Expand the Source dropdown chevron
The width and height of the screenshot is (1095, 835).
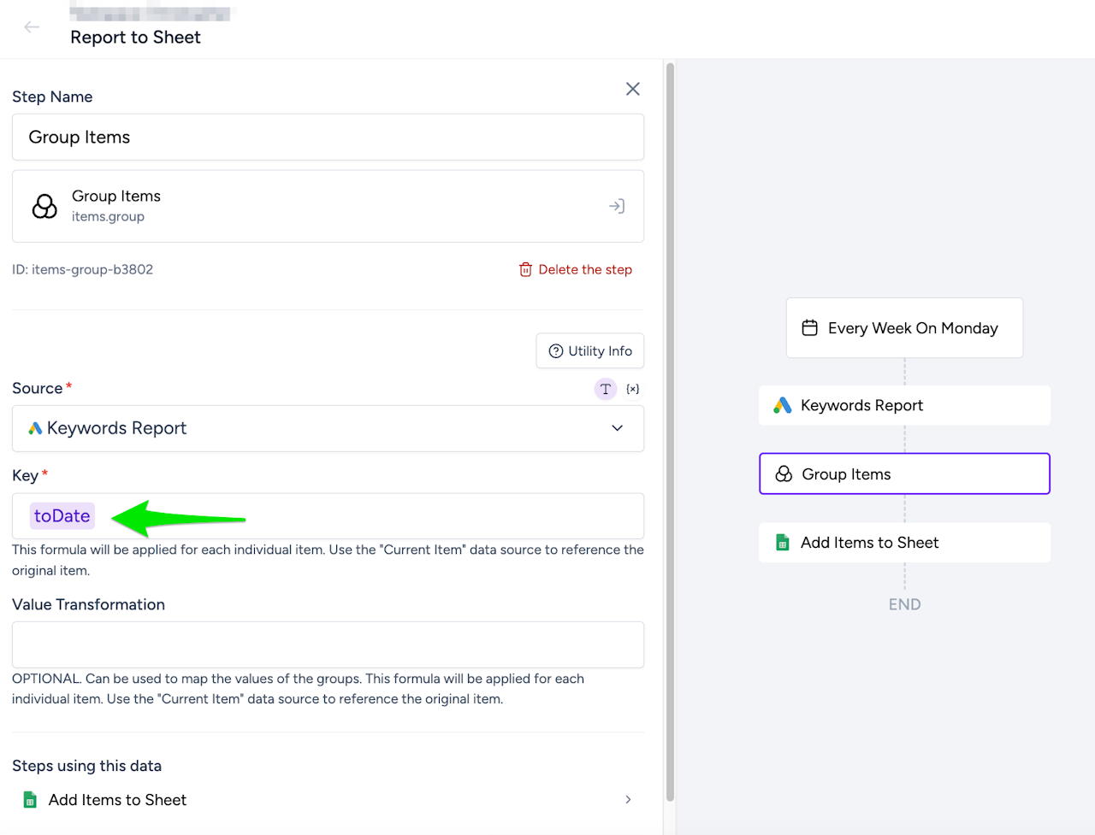click(x=617, y=428)
